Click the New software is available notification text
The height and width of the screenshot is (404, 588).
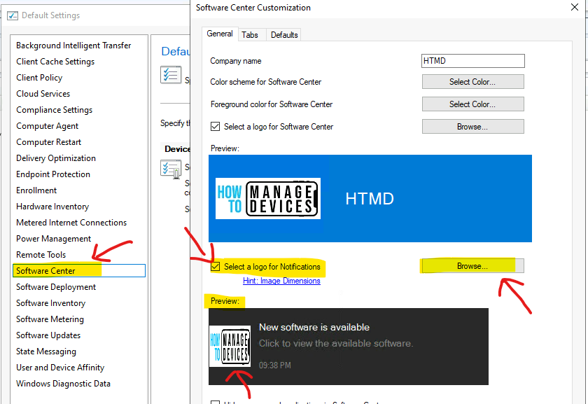(314, 328)
